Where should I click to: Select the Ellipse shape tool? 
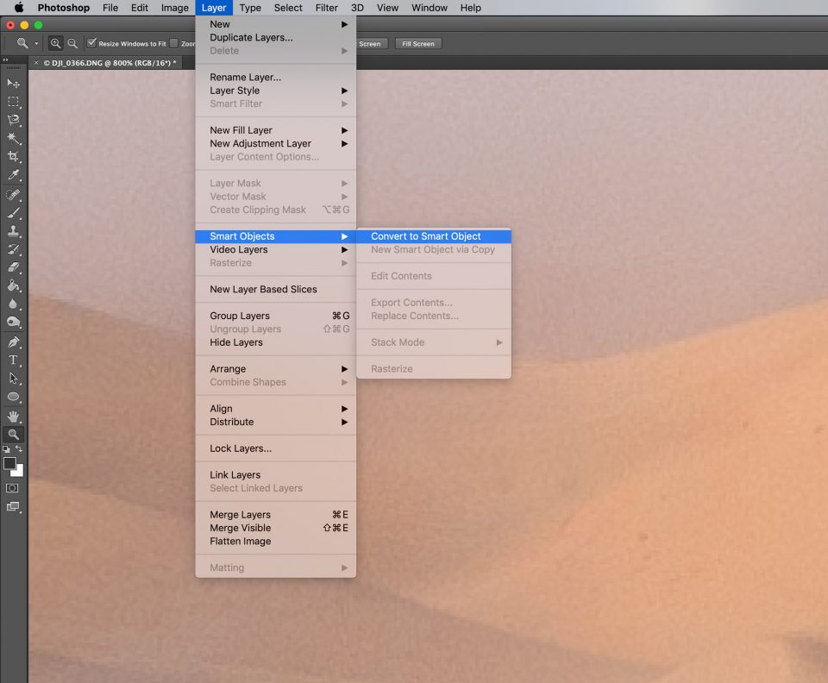pos(13,397)
